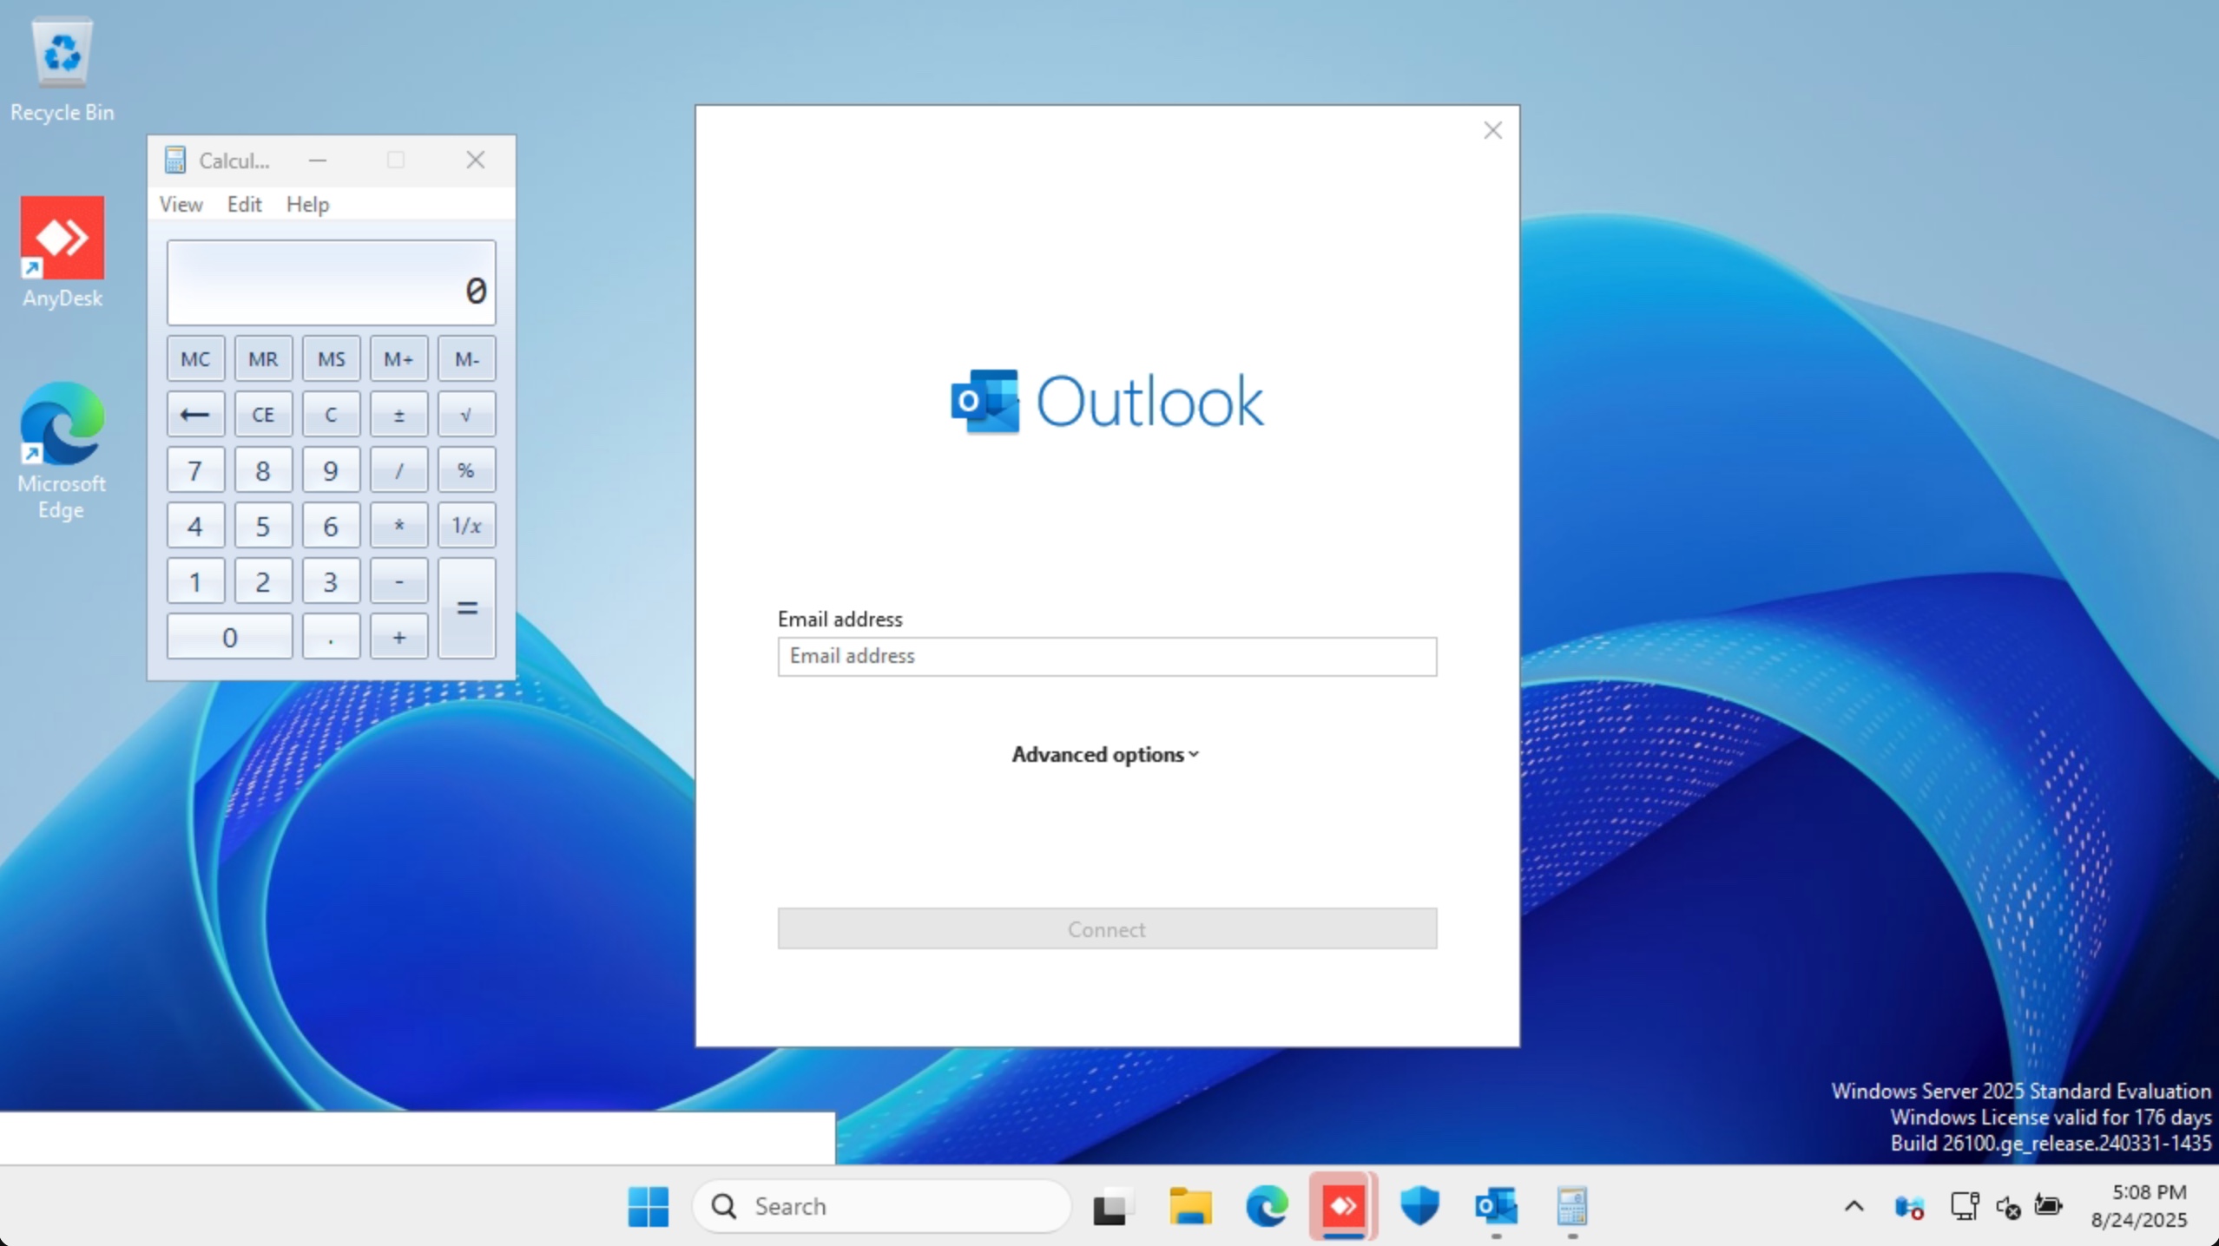Screen dimensions: 2219x1246
Task: Click the Calculator title bar app icon
Action: [175, 160]
